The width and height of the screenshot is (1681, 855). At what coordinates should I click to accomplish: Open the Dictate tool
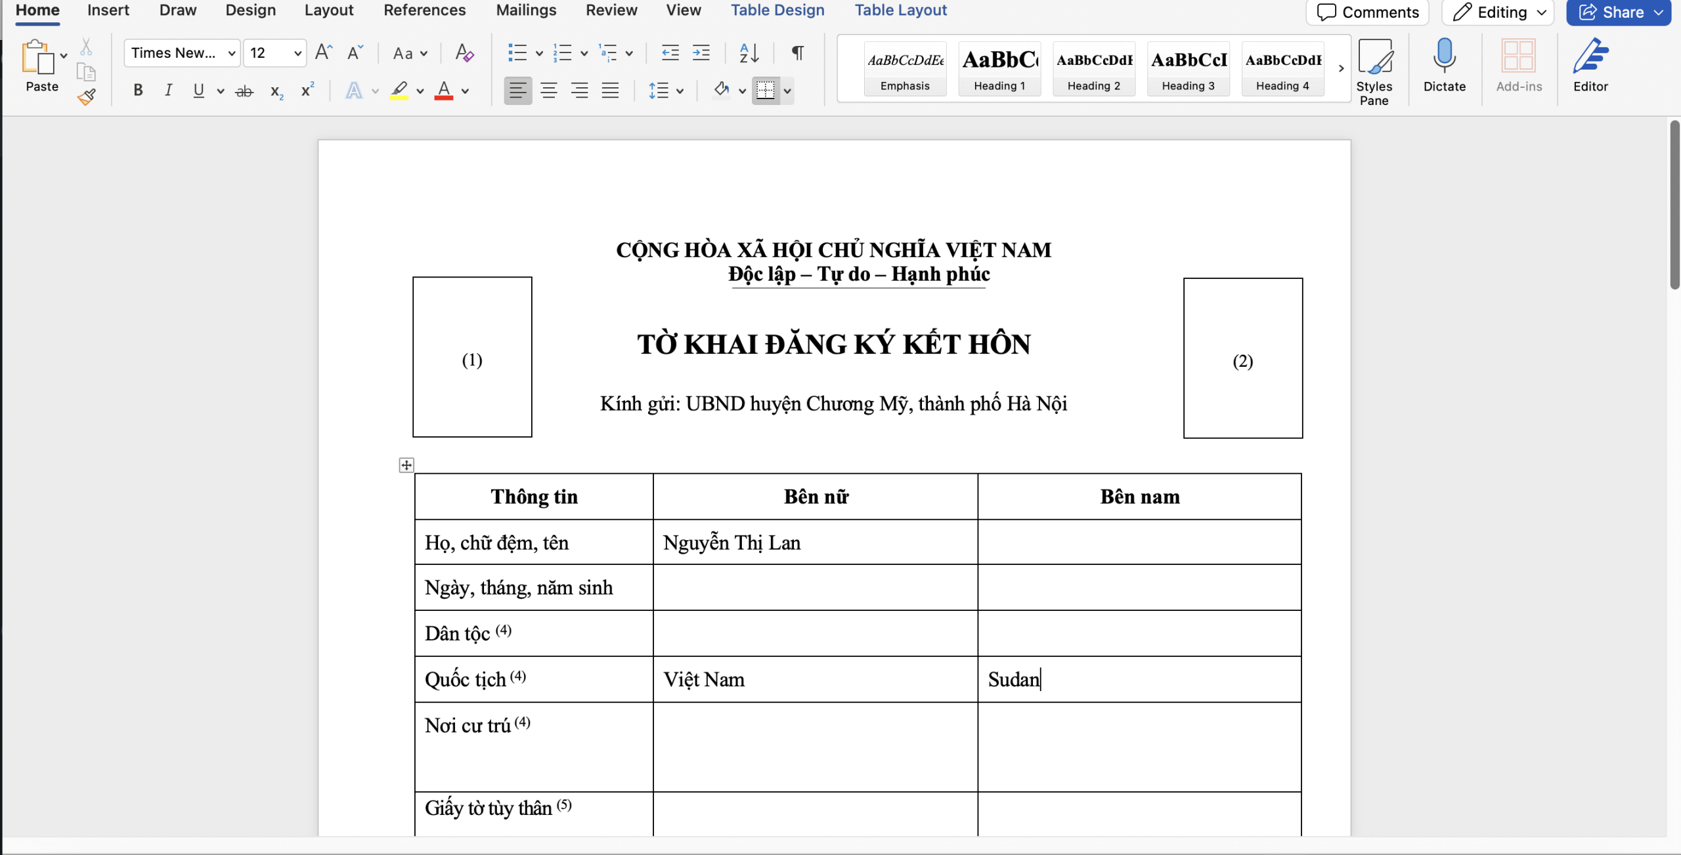(1444, 66)
